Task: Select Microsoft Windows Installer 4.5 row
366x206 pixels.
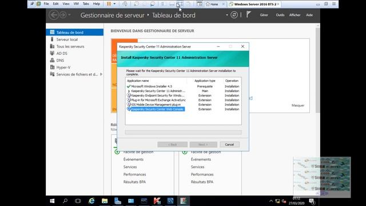Action: point(183,86)
